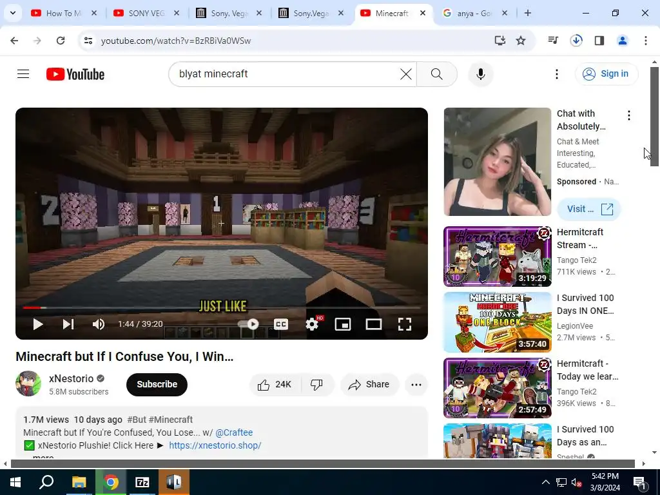The width and height of the screenshot is (660, 495).
Task: Seek on the video progress bar
Action: (222, 307)
